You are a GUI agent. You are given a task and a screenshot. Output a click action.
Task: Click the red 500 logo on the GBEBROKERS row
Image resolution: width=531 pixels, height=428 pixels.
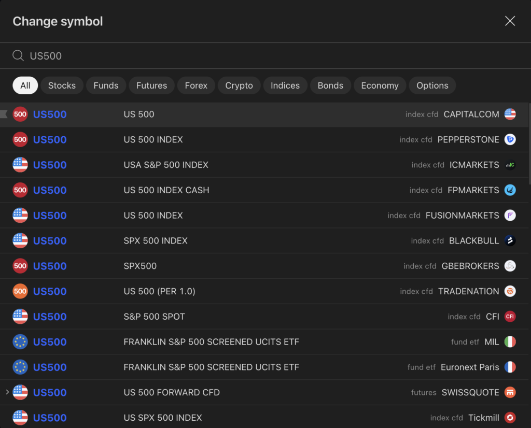(x=20, y=266)
